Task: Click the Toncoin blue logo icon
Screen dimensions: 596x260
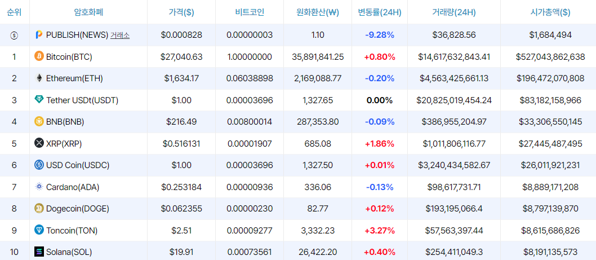Action: pos(39,230)
